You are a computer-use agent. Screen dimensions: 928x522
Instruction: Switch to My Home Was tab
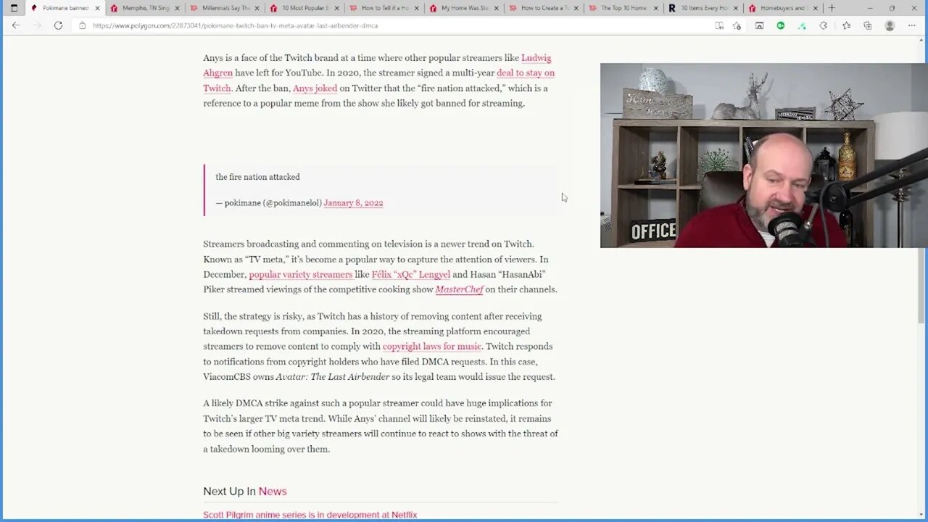point(464,8)
